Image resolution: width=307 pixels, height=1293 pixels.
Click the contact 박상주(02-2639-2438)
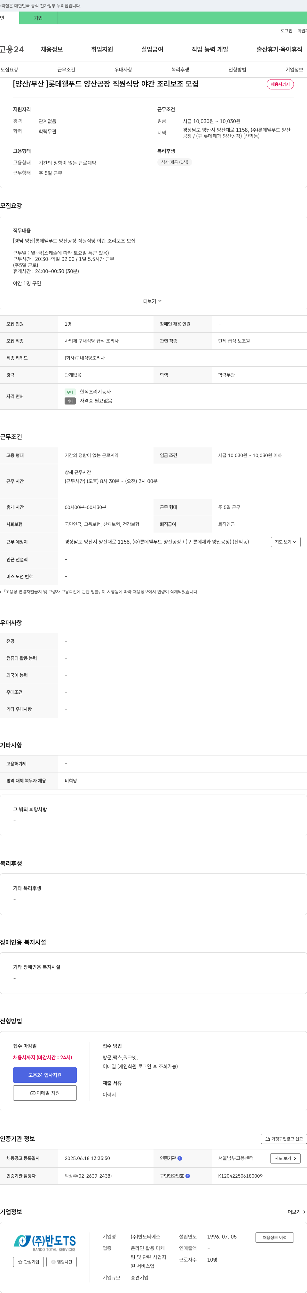point(88,1176)
